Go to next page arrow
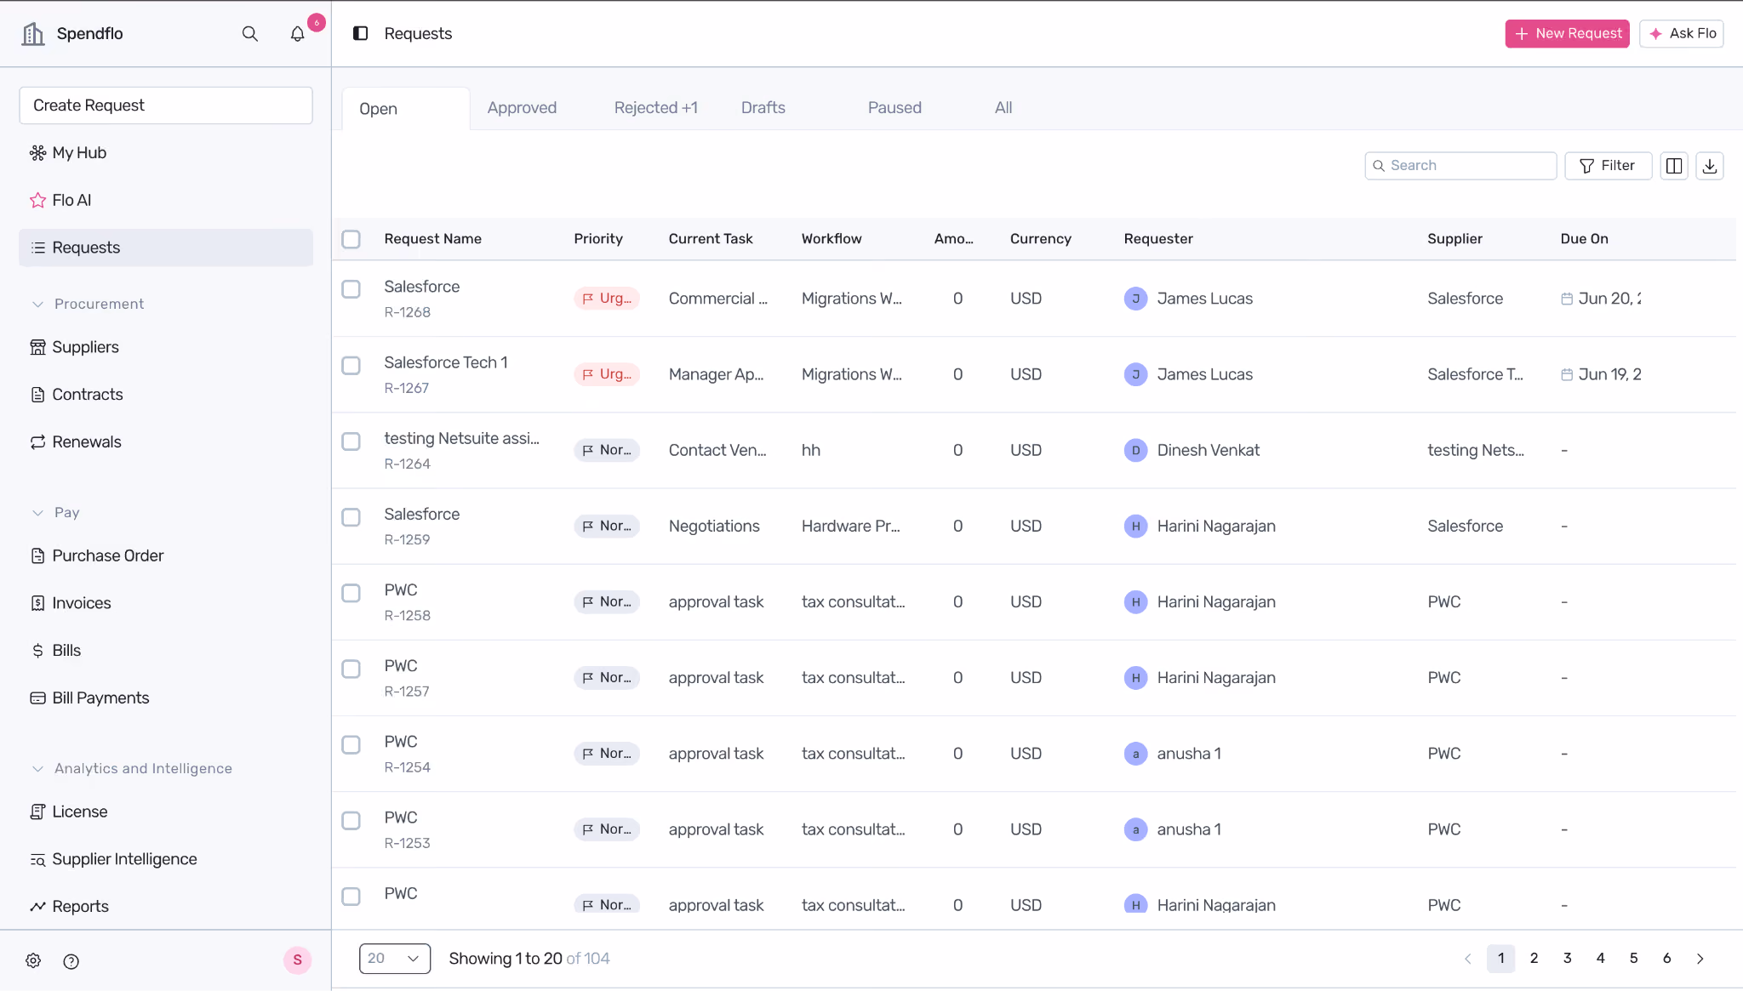Viewport: 1743px width, 991px height. 1700,959
